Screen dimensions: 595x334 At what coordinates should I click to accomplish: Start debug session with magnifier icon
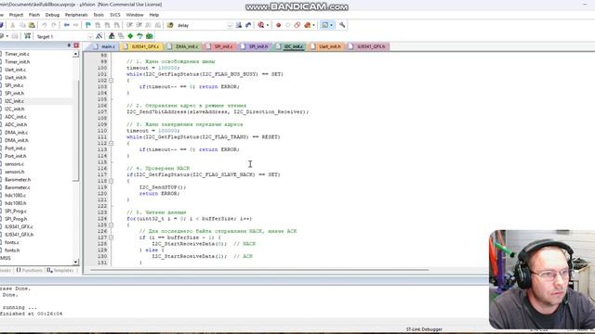[261, 25]
